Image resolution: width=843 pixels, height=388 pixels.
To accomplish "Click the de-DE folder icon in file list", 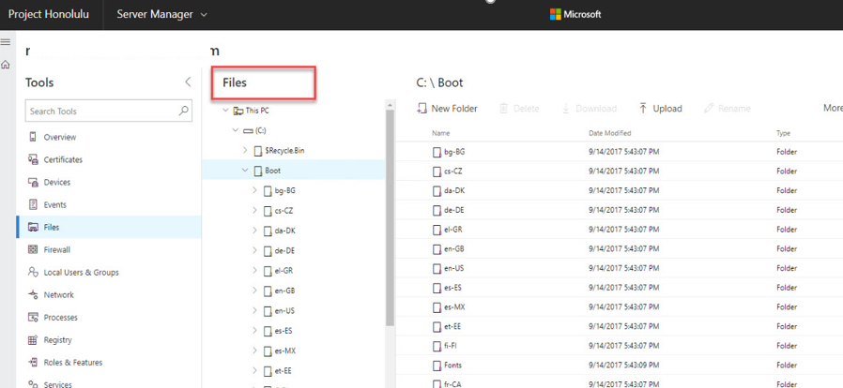I will coord(437,210).
